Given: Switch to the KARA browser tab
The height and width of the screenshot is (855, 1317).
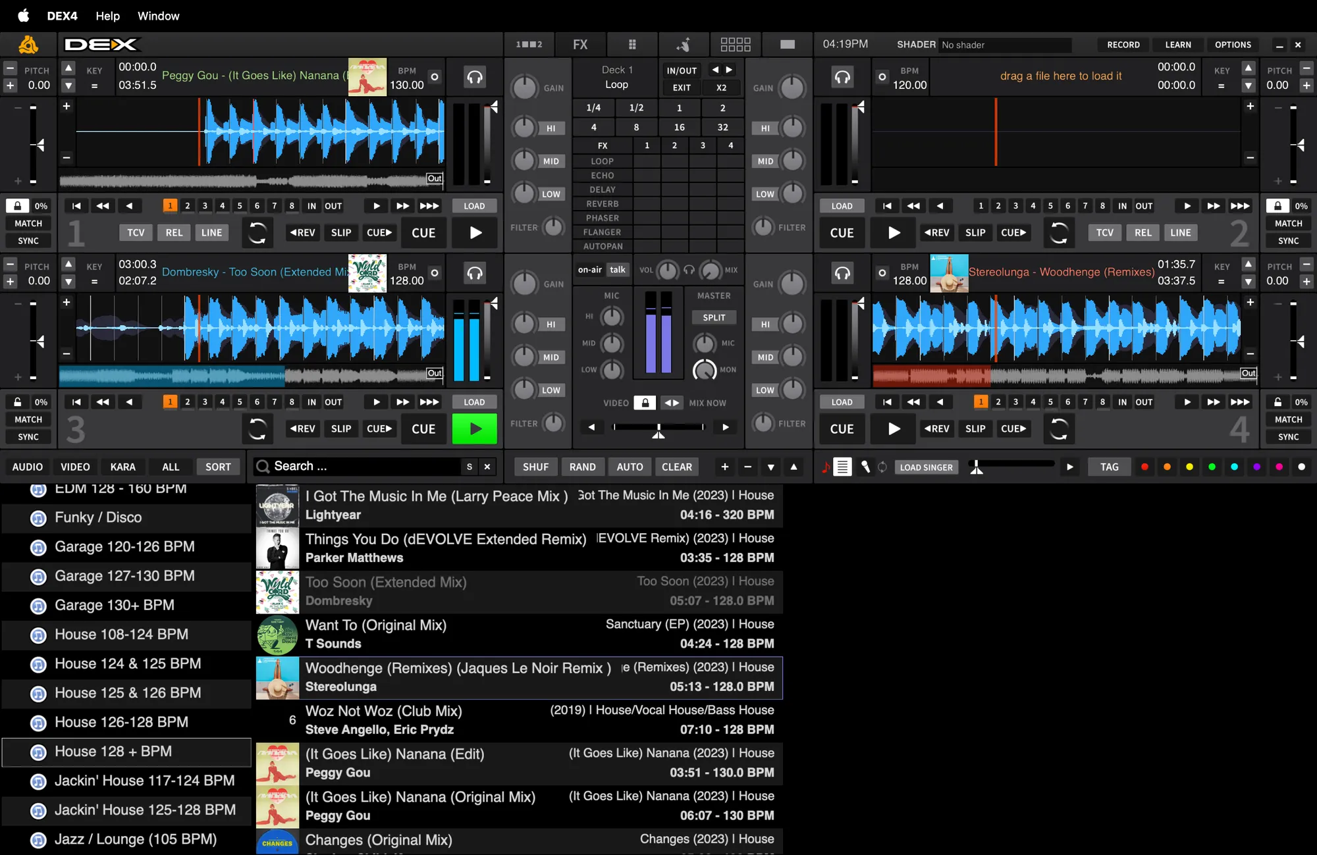Looking at the screenshot, I should [122, 467].
